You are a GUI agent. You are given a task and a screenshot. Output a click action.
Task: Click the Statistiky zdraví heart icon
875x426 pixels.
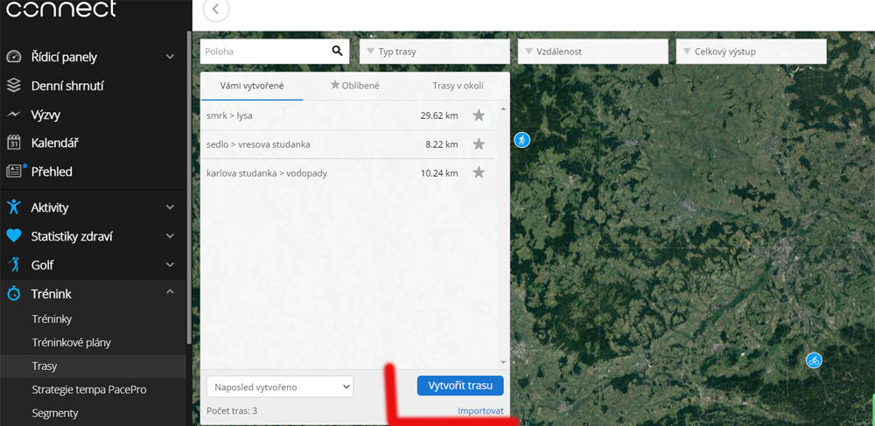click(14, 236)
